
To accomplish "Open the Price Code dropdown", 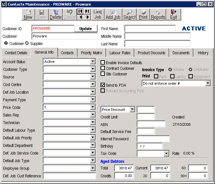I will point(93,107).
